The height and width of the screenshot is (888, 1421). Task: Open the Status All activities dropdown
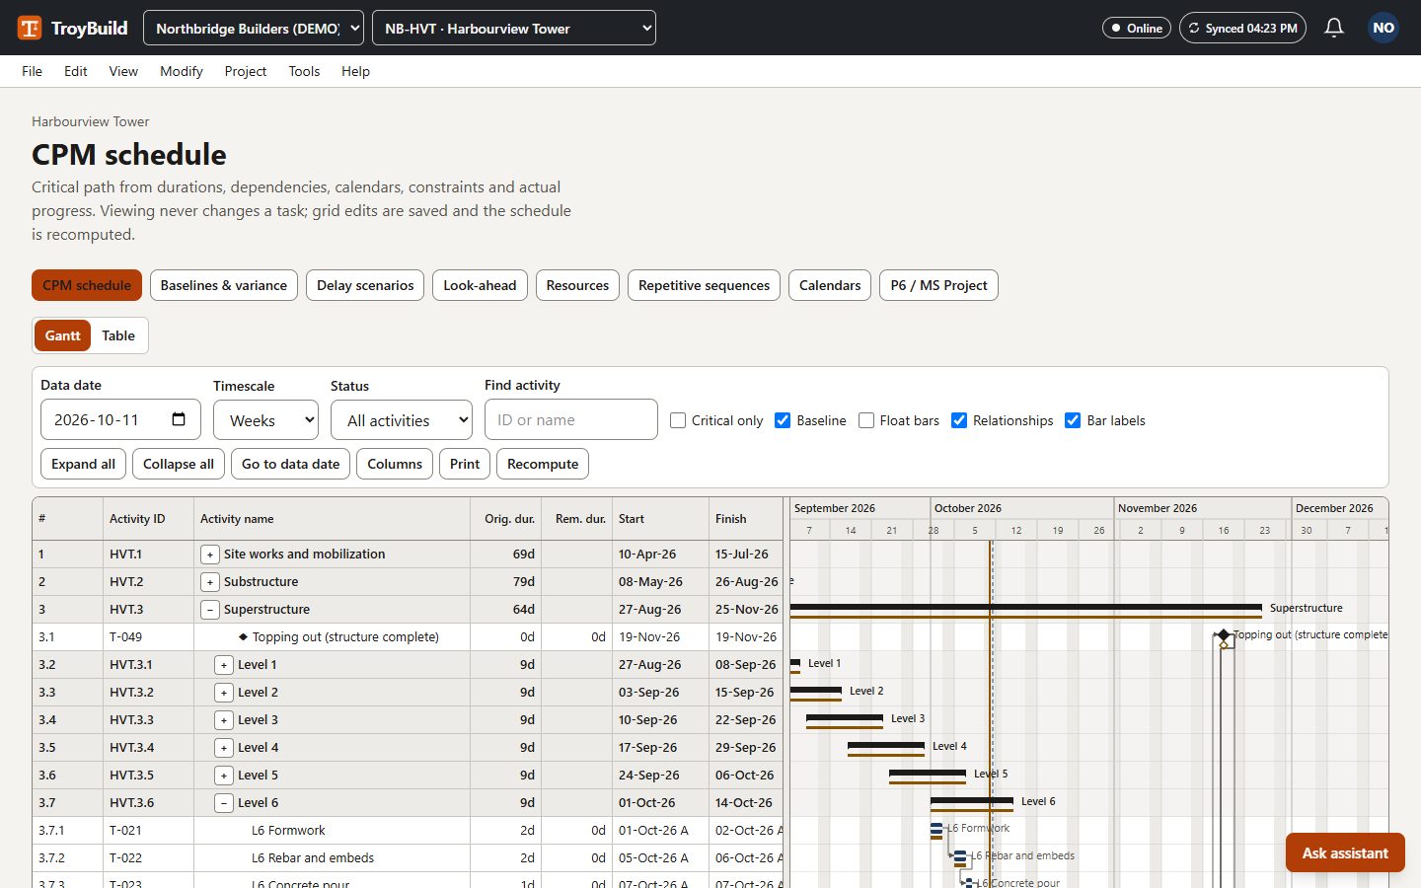[x=402, y=419]
